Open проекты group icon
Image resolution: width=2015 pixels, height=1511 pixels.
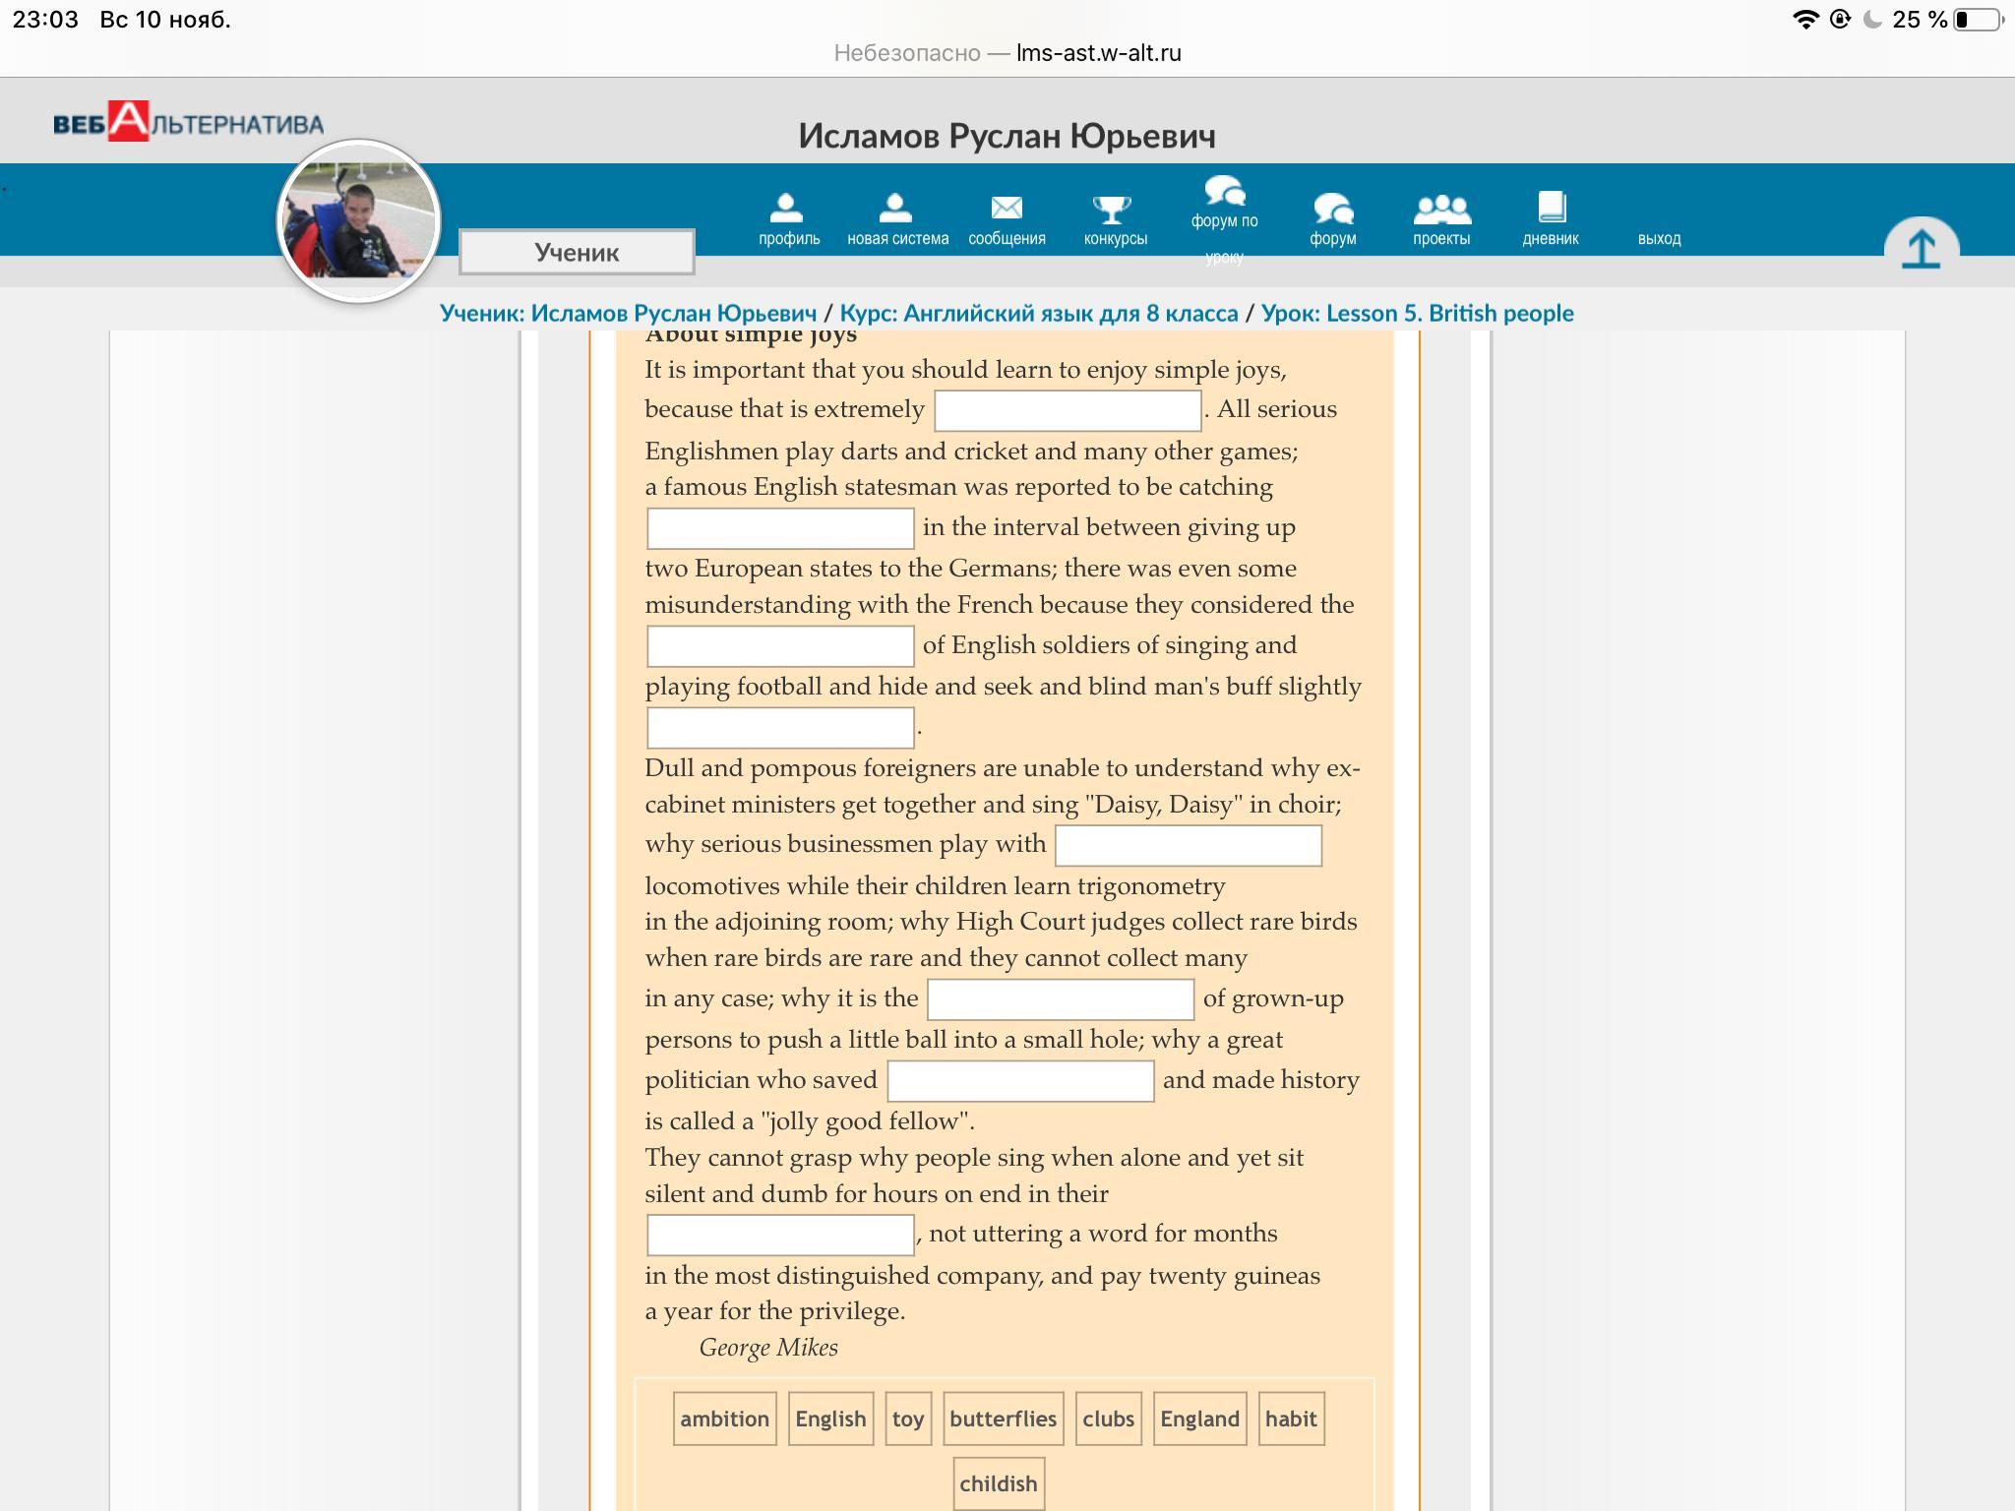point(1441,209)
